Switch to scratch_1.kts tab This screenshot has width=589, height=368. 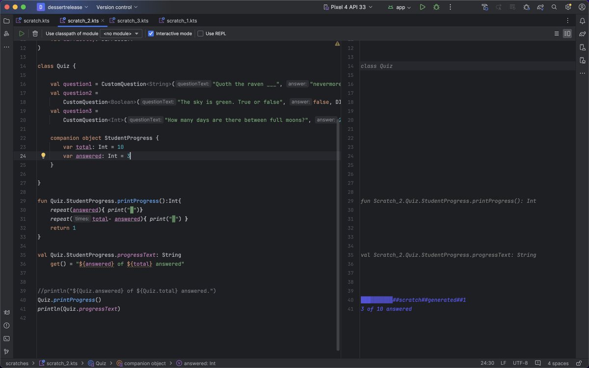pos(178,21)
